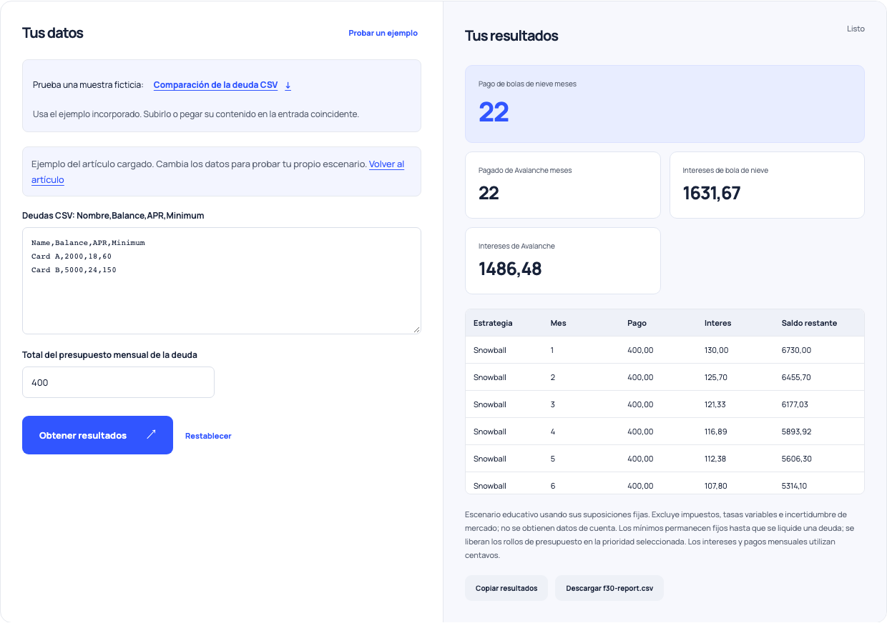Click the Tus resultados heading
The width and height of the screenshot is (887, 623).
coord(511,36)
